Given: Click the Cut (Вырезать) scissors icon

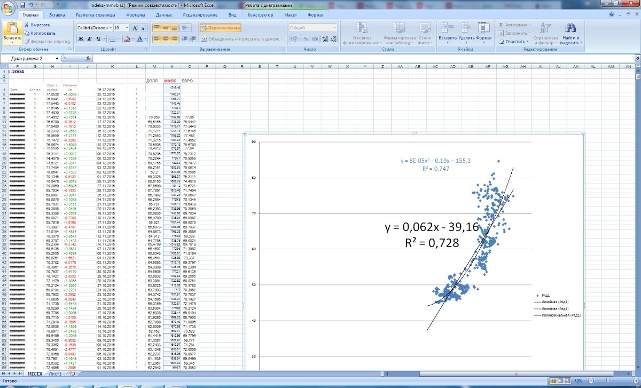Looking at the screenshot, I should click(26, 25).
